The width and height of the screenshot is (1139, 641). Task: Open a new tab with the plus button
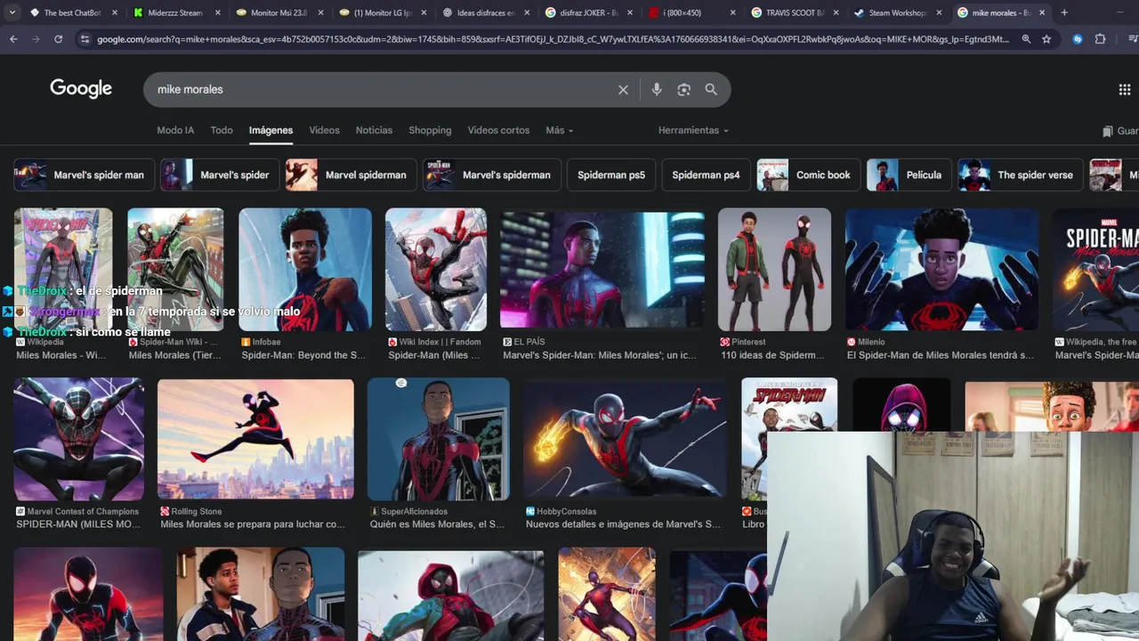(x=1064, y=12)
